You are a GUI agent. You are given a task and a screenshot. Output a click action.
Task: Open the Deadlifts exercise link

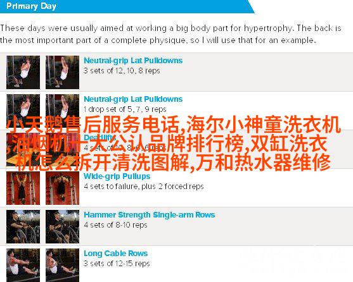coord(100,137)
